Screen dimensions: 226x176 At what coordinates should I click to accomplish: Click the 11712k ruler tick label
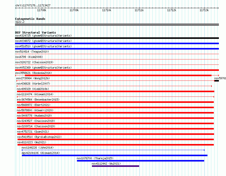click(172, 10)
